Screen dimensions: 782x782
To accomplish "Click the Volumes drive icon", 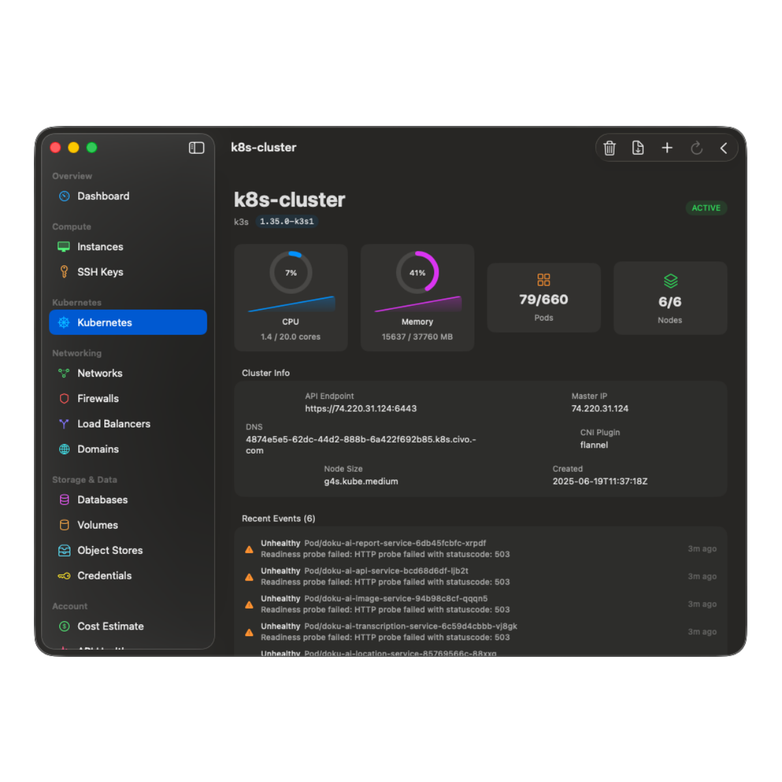I will pyautogui.click(x=64, y=525).
